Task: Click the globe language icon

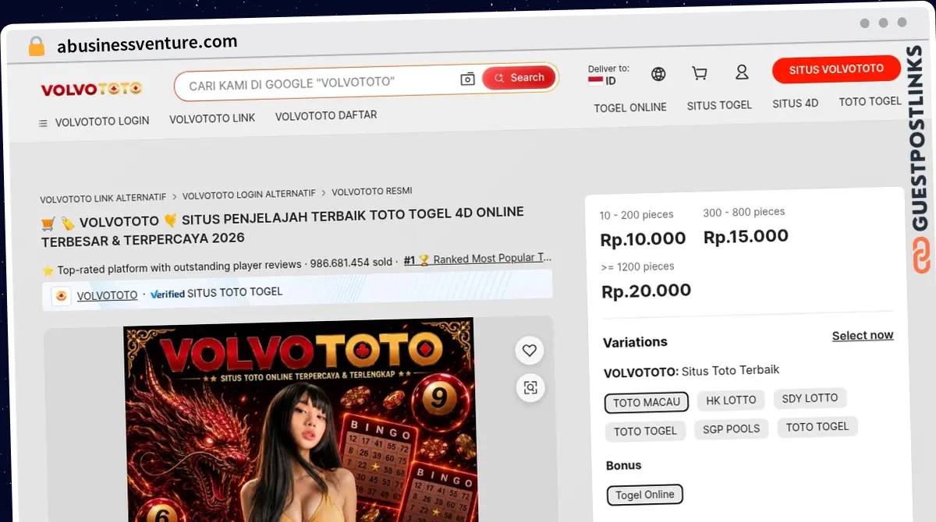Action: [x=658, y=74]
